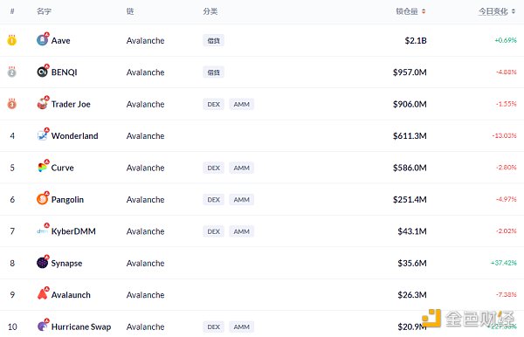524x337 pixels.
Task: Sort by today's change arrows in header
Action: pos(514,11)
